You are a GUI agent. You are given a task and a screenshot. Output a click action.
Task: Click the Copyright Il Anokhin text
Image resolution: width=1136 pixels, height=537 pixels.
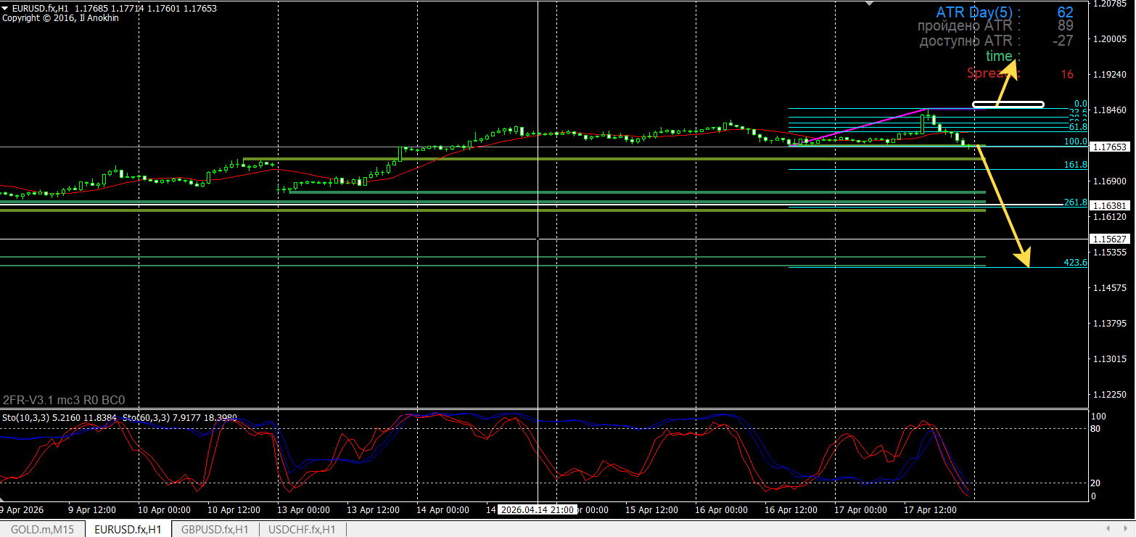point(60,18)
